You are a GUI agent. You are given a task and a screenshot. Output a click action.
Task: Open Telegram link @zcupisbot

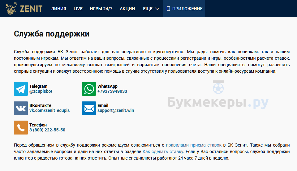tap(41, 91)
